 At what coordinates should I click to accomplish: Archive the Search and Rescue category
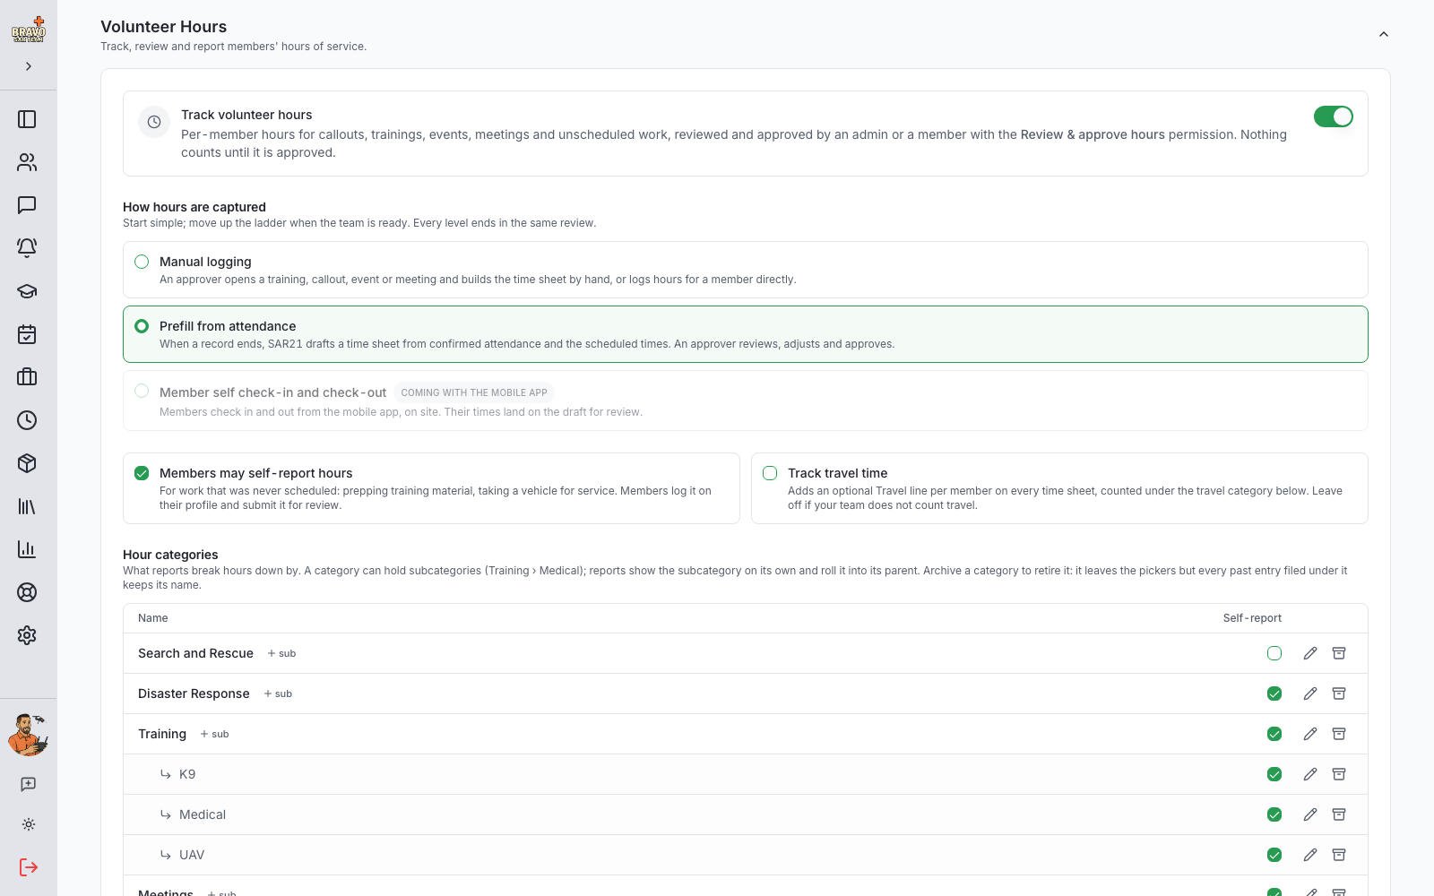coord(1339,653)
